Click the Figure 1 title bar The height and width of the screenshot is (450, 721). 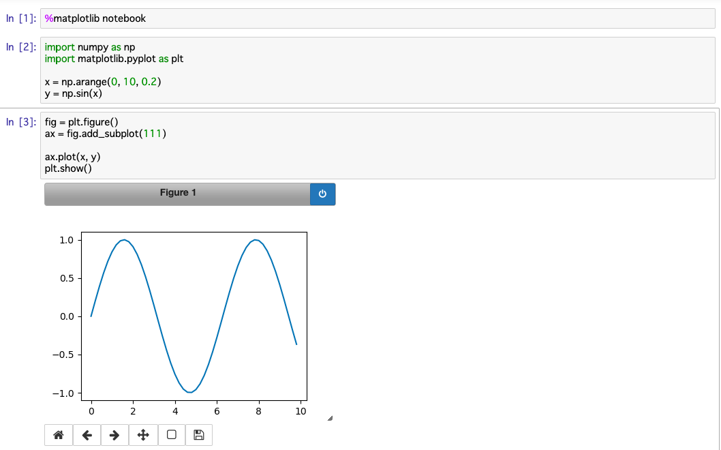[x=177, y=194]
